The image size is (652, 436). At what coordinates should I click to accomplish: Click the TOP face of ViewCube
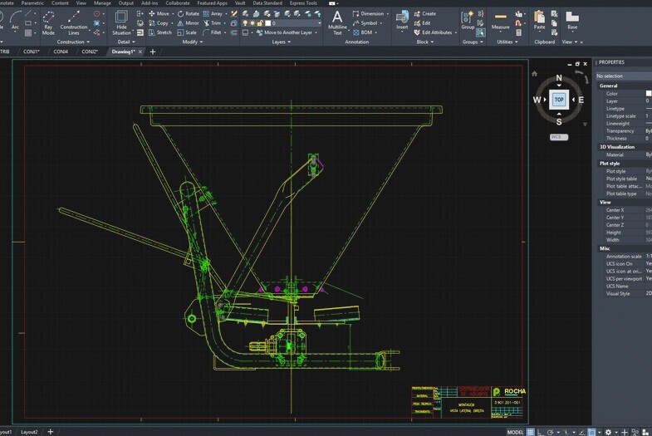pyautogui.click(x=559, y=100)
